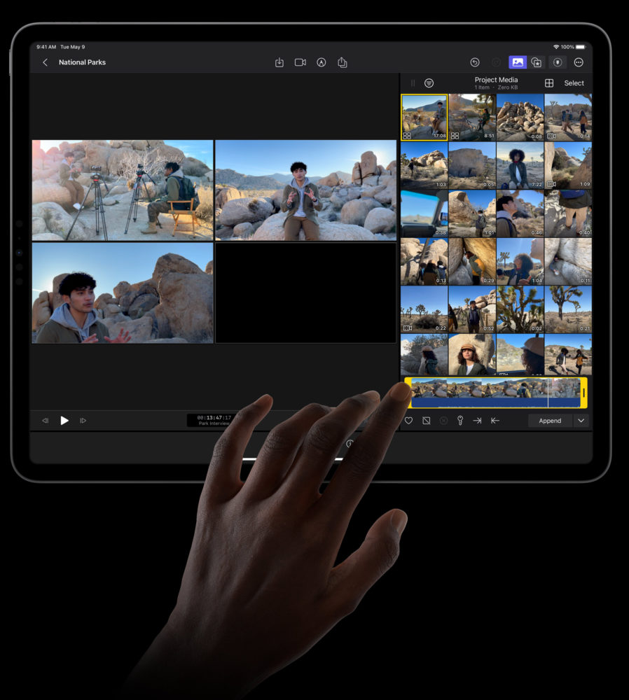This screenshot has height=700, width=629.
Task: Tap the import media icon
Action: (x=279, y=62)
